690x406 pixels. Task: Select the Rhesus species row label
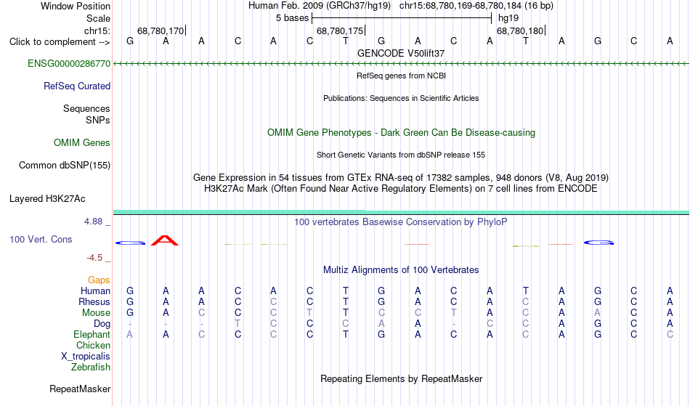click(94, 302)
